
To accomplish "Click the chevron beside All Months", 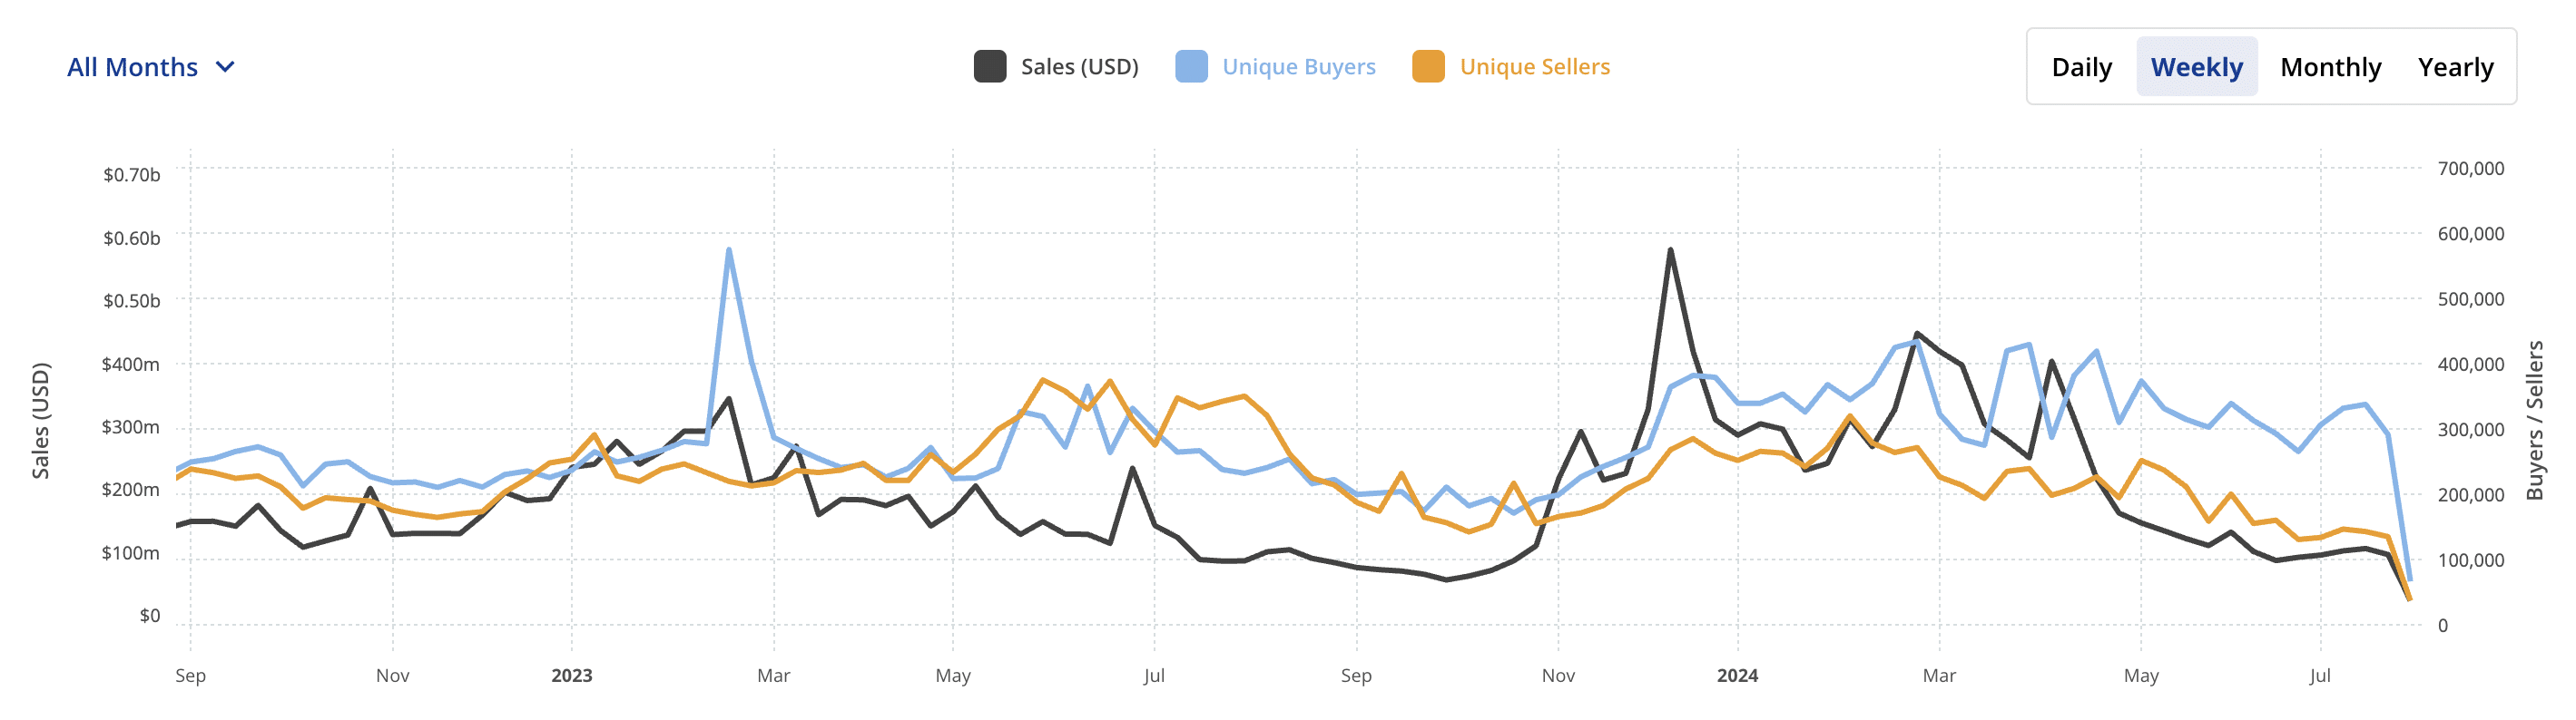I will pos(226,67).
